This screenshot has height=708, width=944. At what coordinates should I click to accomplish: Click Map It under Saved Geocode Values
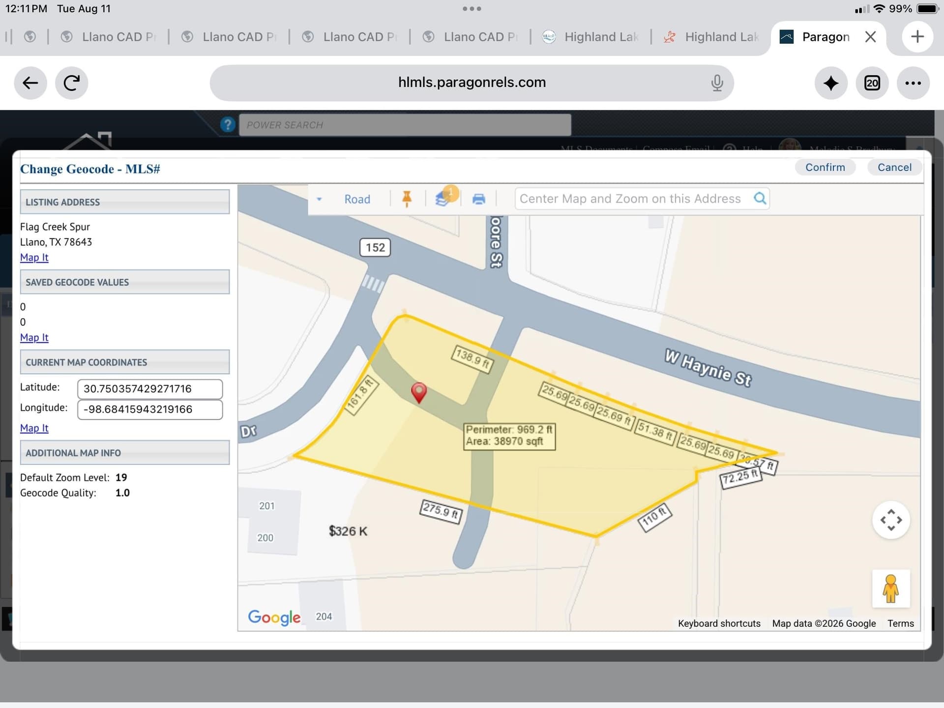[x=34, y=337]
